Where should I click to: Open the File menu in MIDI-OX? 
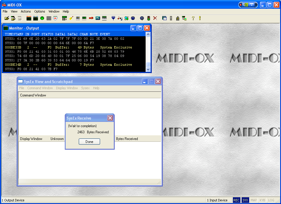(x=5, y=11)
